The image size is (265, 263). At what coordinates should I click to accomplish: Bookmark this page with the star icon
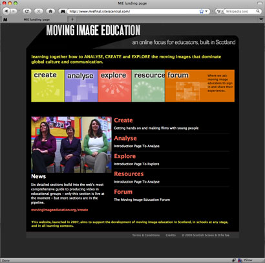(202, 11)
